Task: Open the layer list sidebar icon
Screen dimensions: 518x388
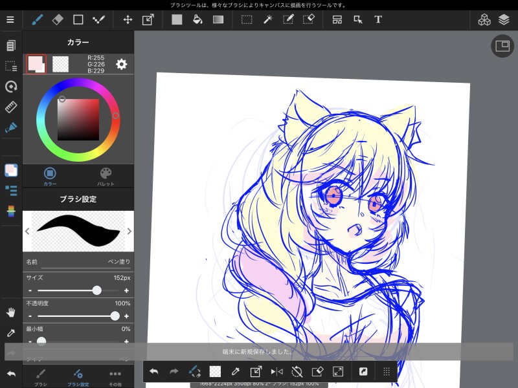Action: tap(11, 191)
